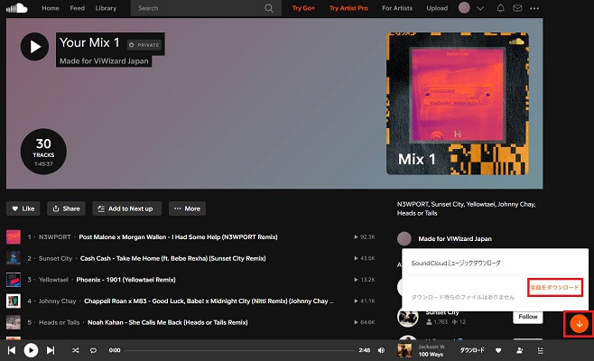Open the For Artists page
Screen dimensions: 594x361
pyautogui.click(x=397, y=8)
